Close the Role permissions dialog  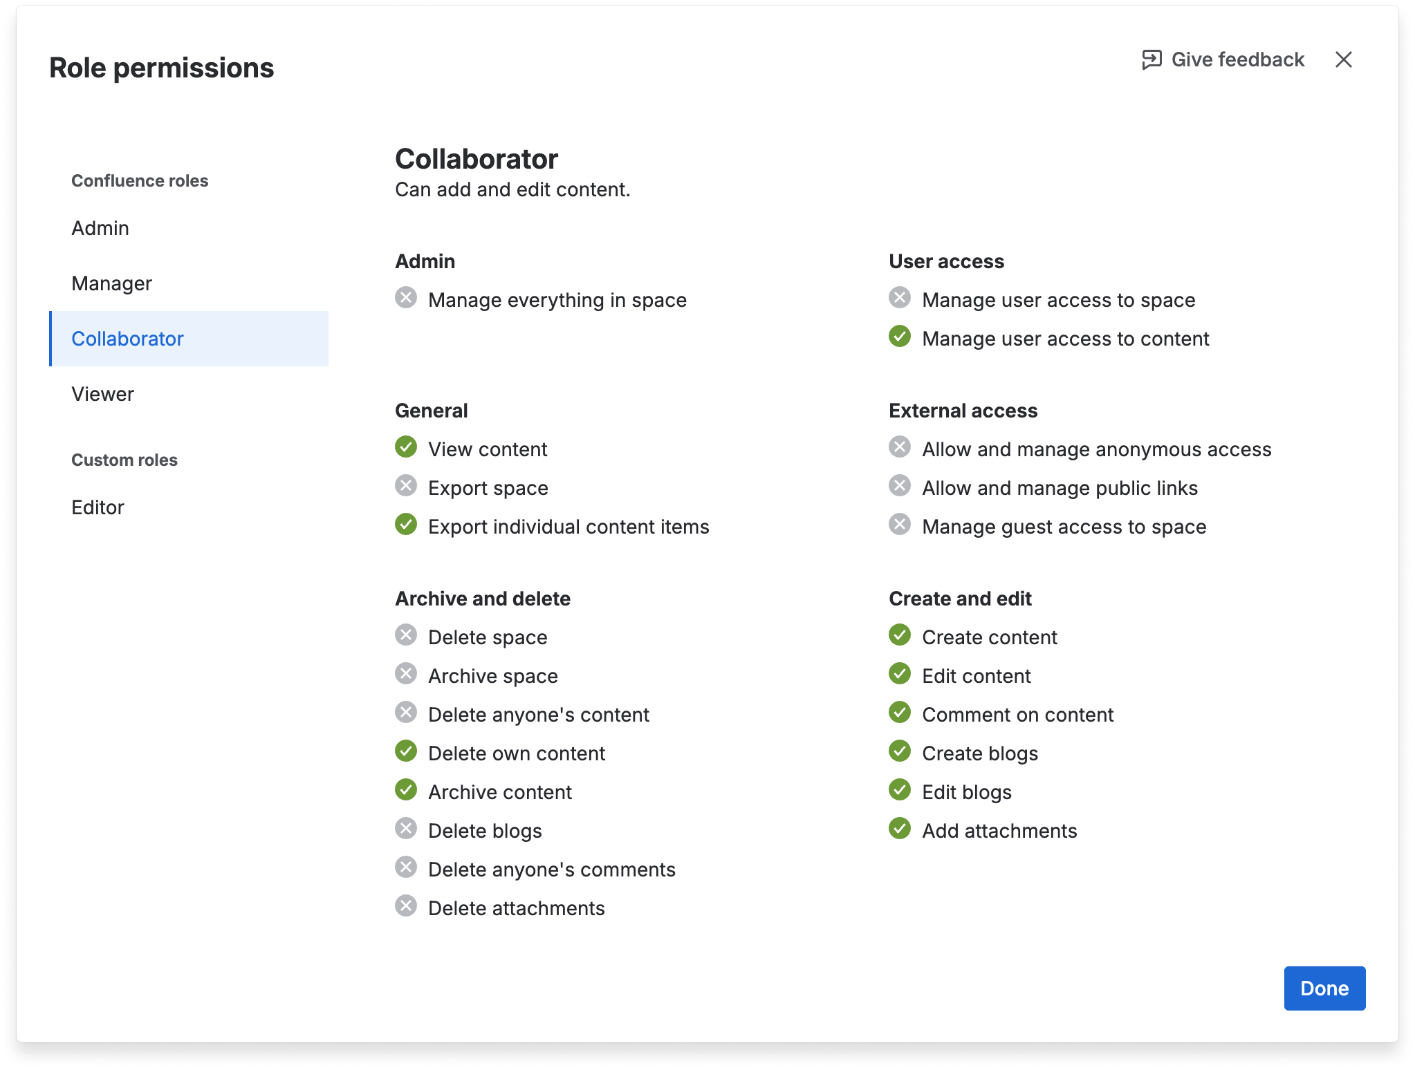[x=1344, y=59]
